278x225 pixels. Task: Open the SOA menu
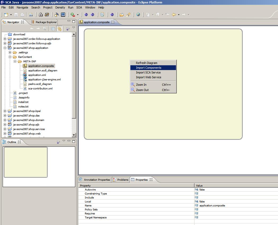pos(79,7)
